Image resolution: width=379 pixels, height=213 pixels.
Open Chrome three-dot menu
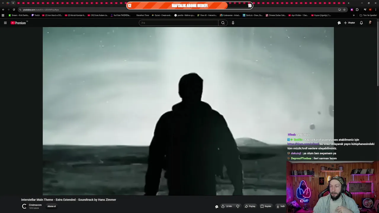click(x=375, y=9)
